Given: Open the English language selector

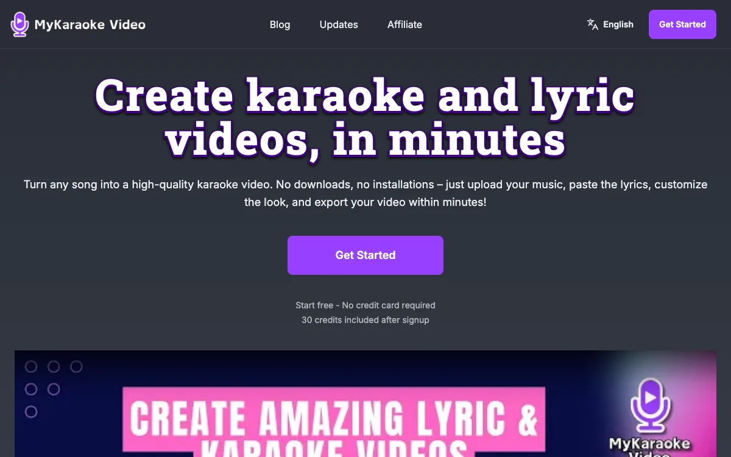Looking at the screenshot, I should coord(610,24).
